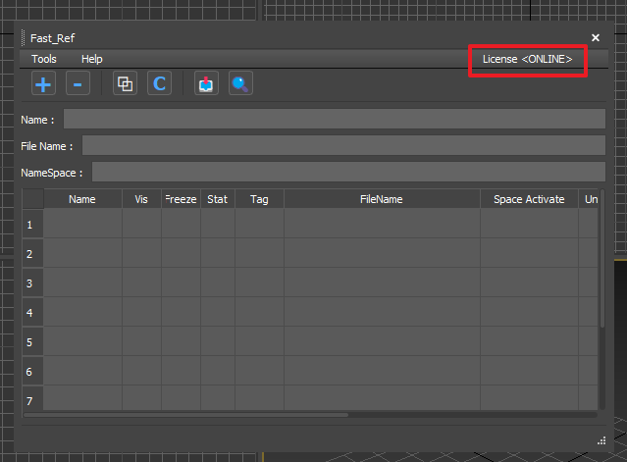Click into the File Name text field
Screen dimensions: 627x462
343,146
